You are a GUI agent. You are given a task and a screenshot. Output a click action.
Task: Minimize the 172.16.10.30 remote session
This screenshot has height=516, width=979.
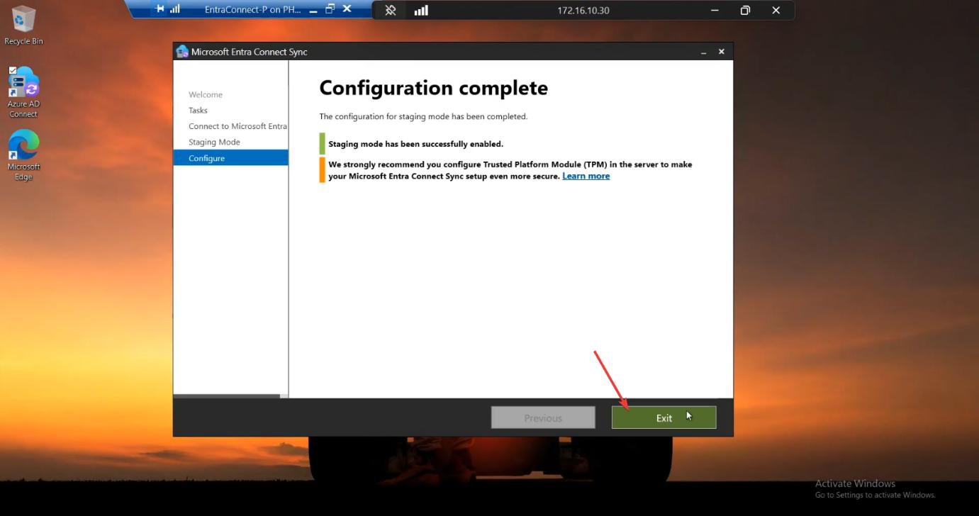(x=715, y=10)
